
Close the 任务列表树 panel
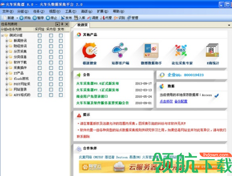[67, 24]
